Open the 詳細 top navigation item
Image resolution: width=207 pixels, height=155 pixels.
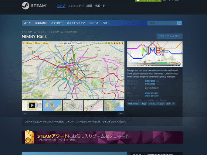(89, 6)
